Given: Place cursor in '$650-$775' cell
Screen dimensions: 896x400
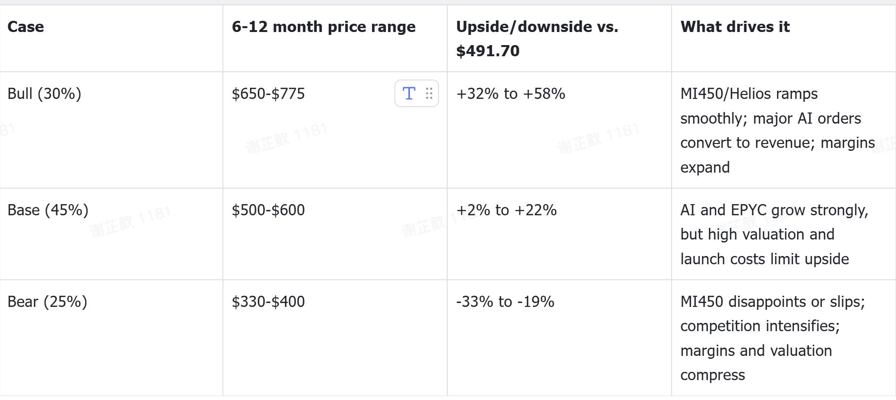Looking at the screenshot, I should (x=335, y=130).
